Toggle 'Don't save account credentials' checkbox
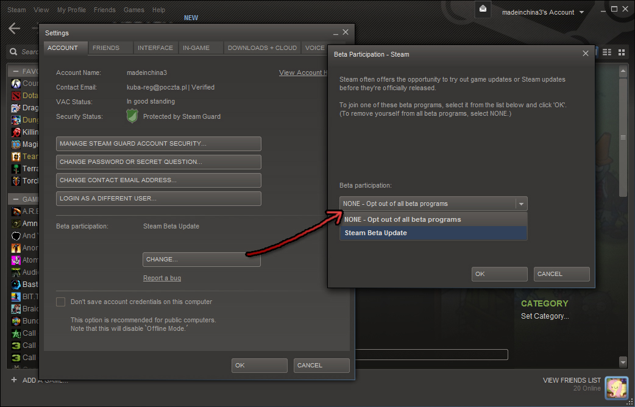The image size is (635, 407). pos(61,302)
